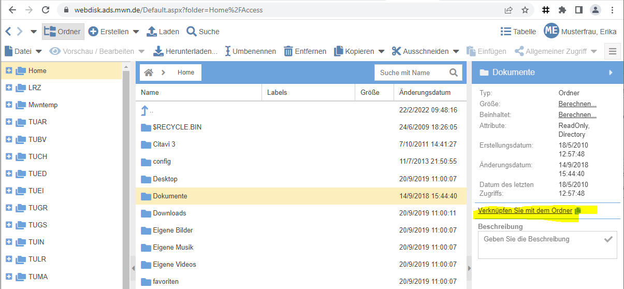Toggle the Ordner folder tree panel
624x289 pixels.
coord(62,32)
